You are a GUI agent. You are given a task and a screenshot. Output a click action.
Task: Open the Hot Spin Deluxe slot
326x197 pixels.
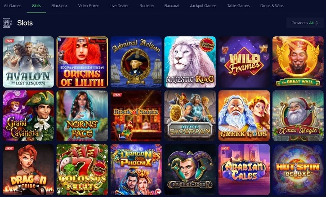click(x=298, y=170)
